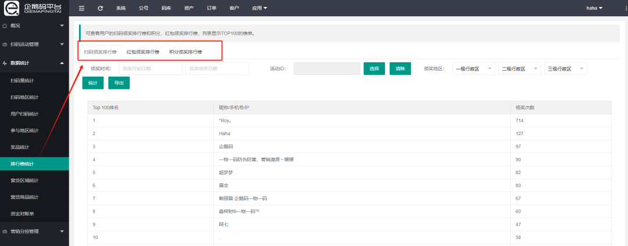Click the refresh icon in top bar

point(100,8)
